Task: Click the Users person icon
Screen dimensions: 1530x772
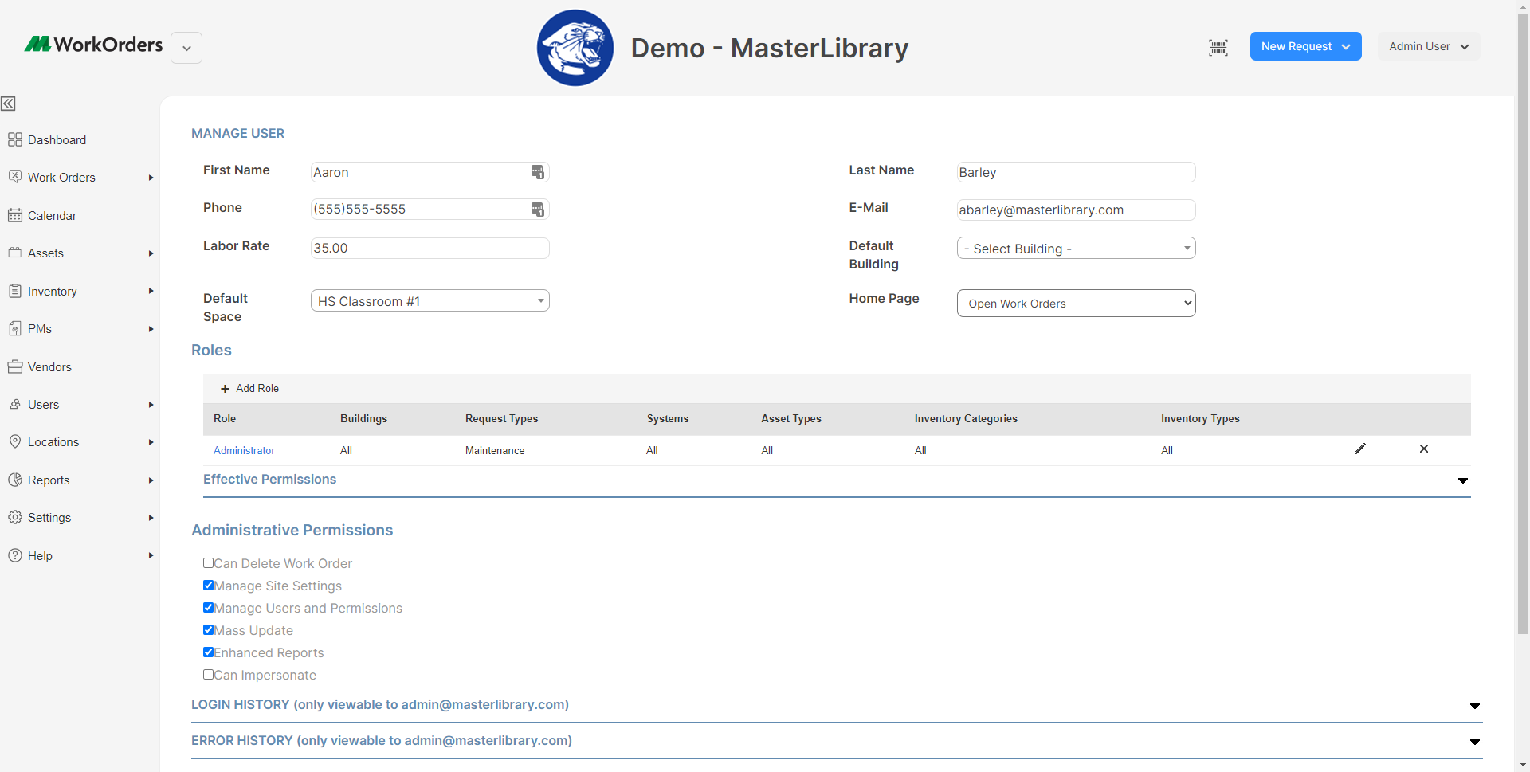Action: pyautogui.click(x=15, y=404)
